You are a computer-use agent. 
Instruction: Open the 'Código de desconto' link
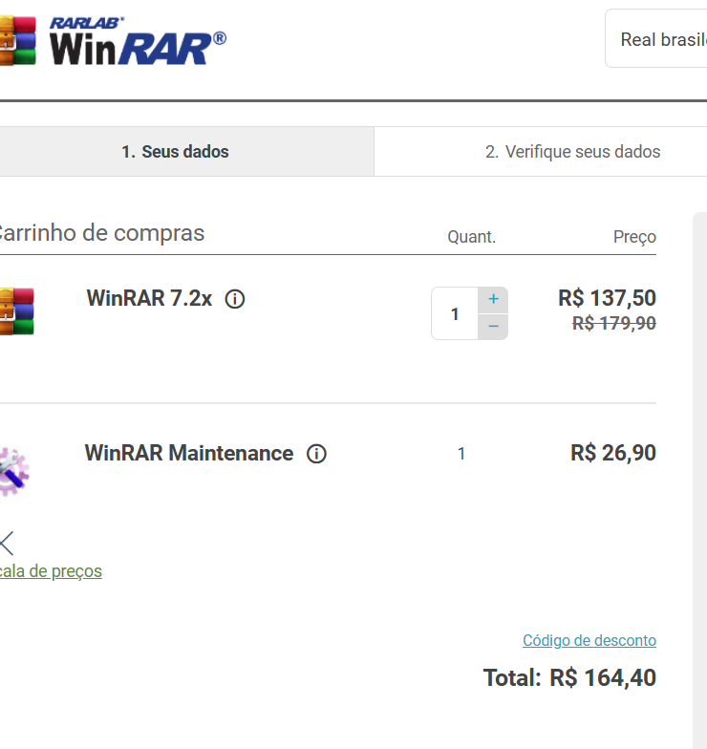click(x=589, y=640)
